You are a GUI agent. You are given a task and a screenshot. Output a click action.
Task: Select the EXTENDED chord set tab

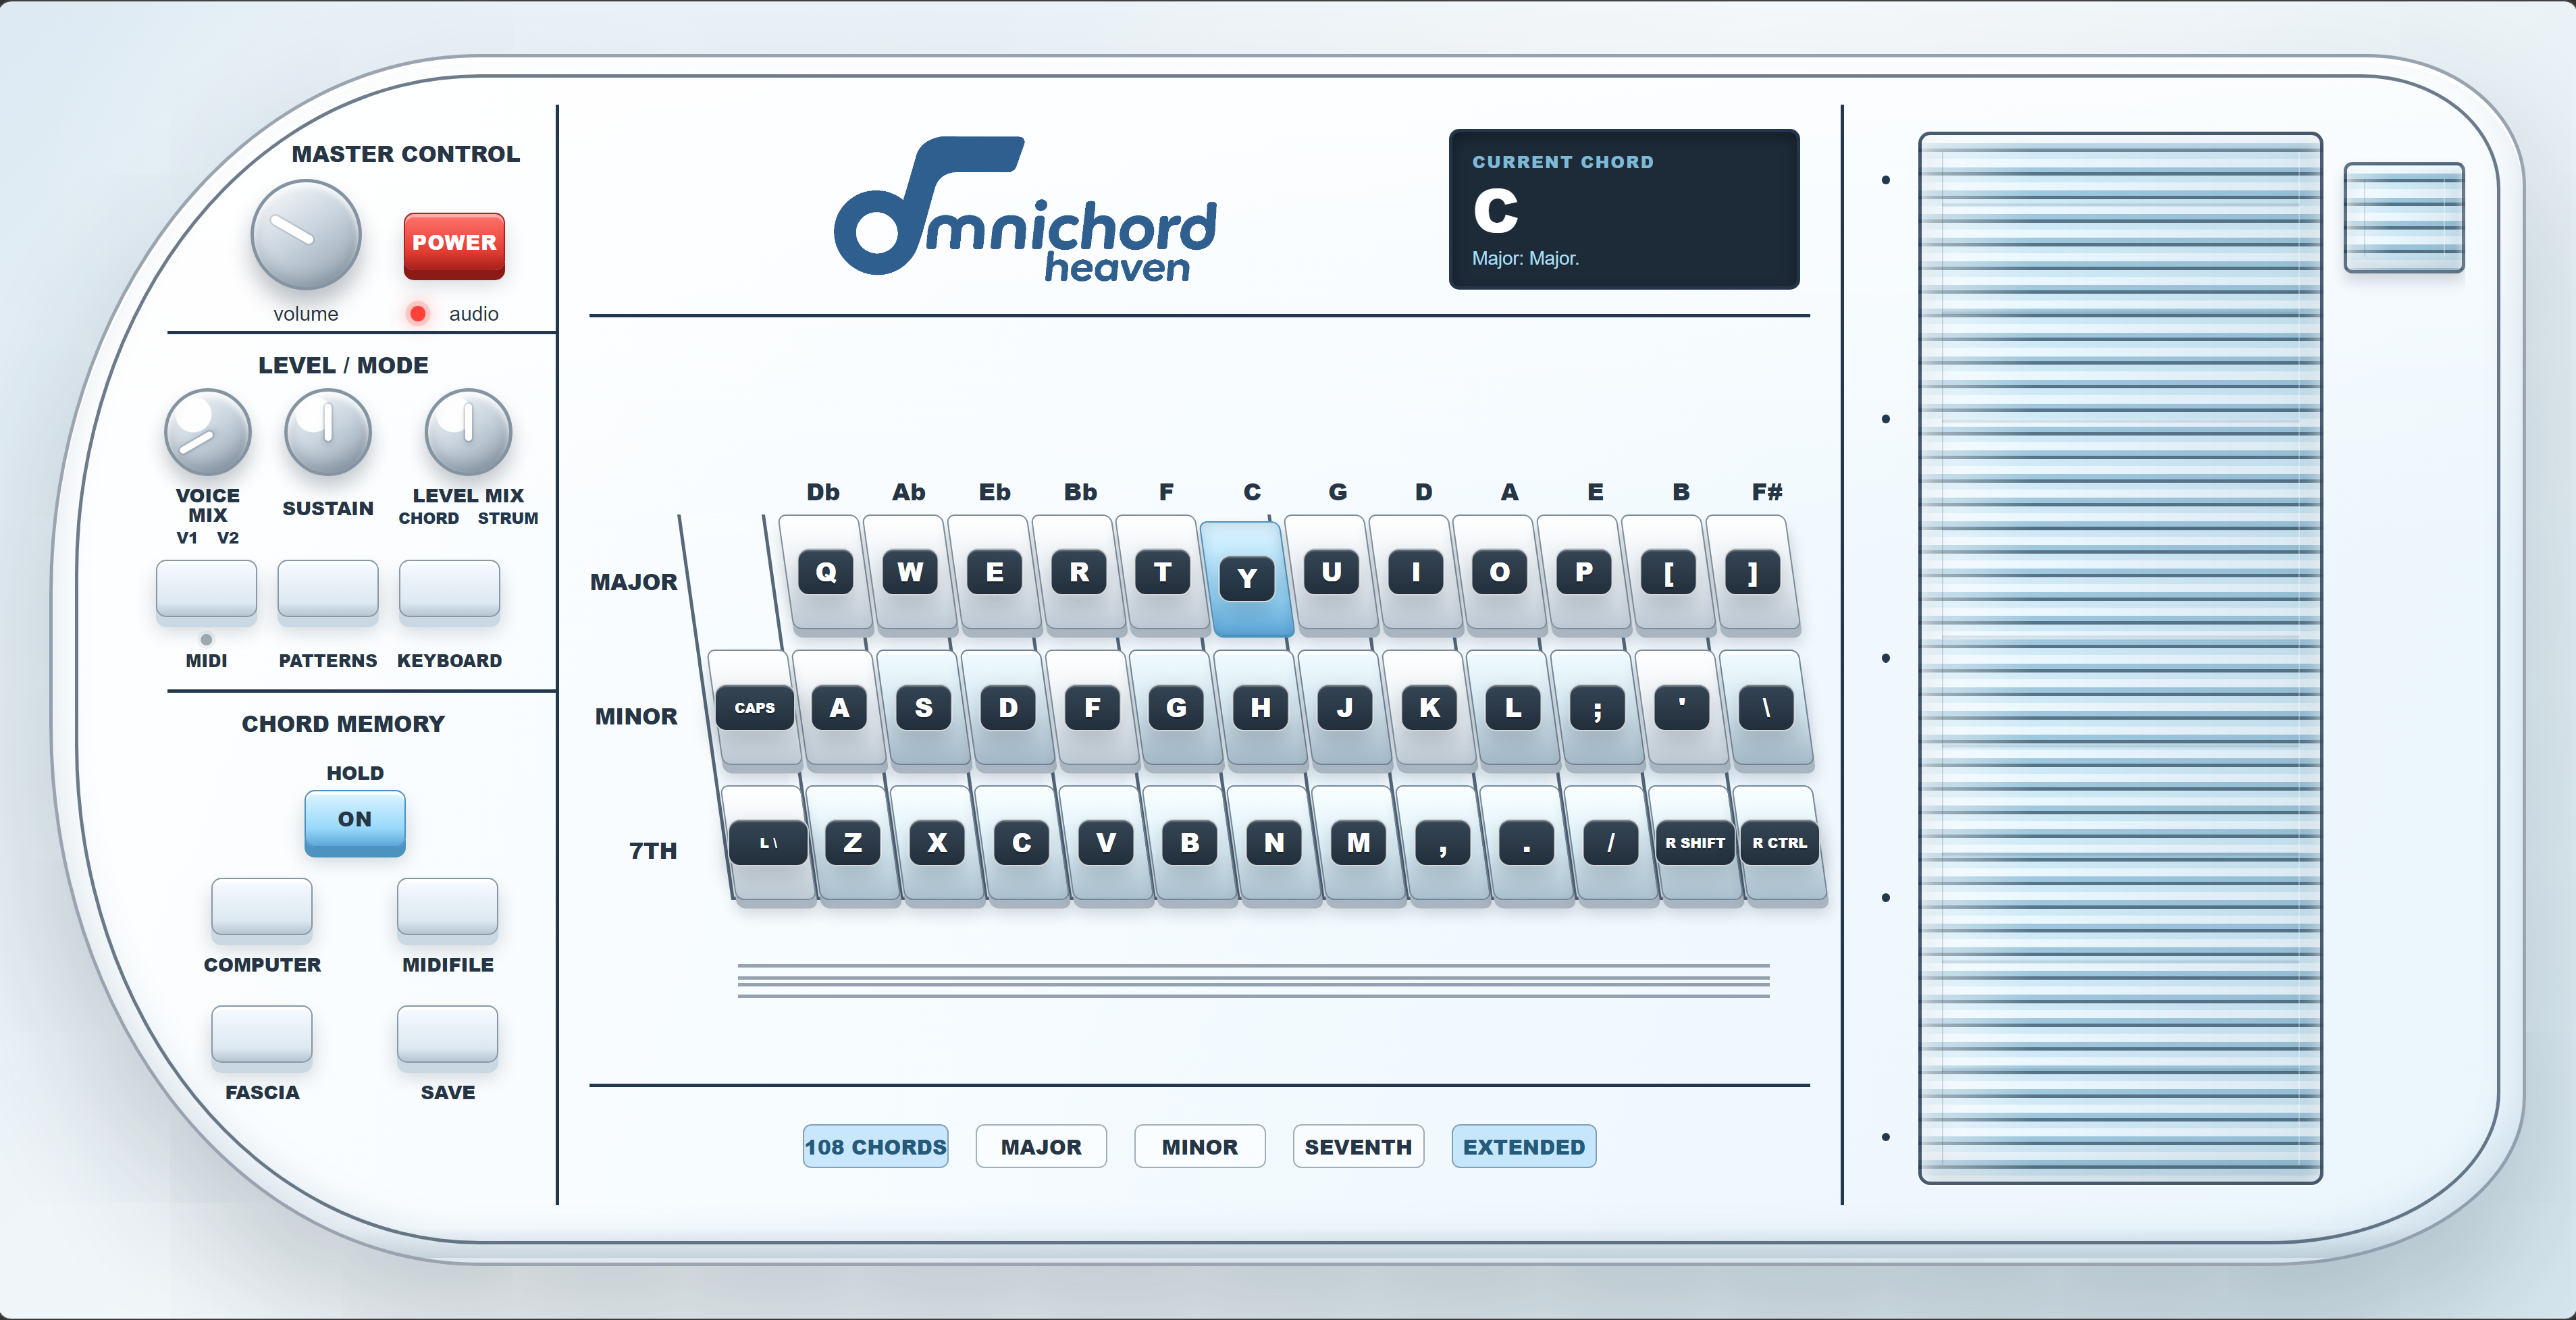point(1524,1146)
